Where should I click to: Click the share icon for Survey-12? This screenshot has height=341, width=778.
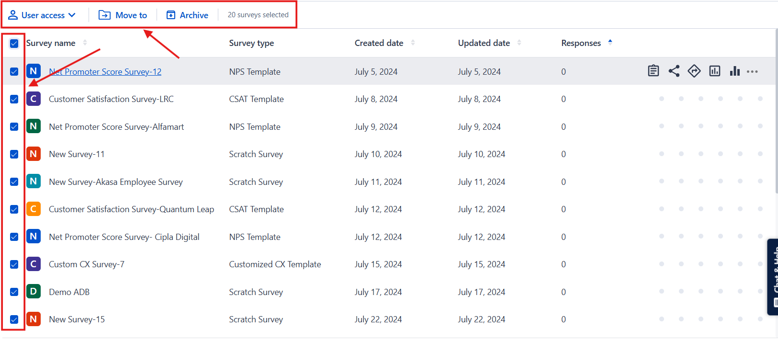tap(674, 71)
